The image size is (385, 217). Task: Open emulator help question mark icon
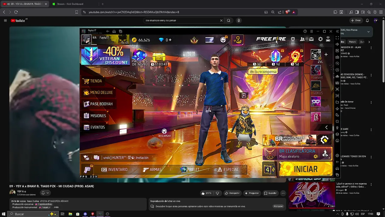(305, 31)
